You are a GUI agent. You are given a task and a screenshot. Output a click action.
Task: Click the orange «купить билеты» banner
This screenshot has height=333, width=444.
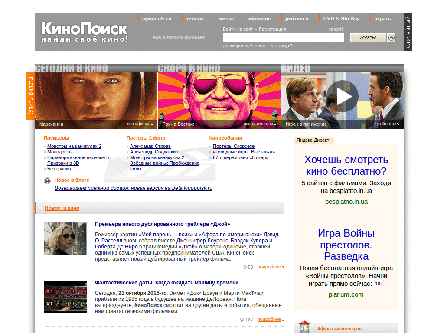pyautogui.click(x=31, y=96)
